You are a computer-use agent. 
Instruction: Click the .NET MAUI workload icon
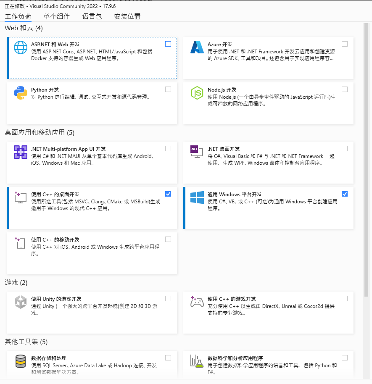click(21, 152)
